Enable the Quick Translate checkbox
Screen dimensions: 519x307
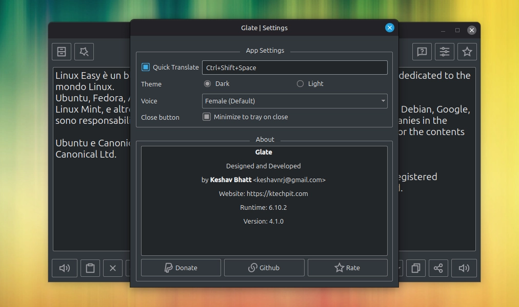pyautogui.click(x=145, y=67)
